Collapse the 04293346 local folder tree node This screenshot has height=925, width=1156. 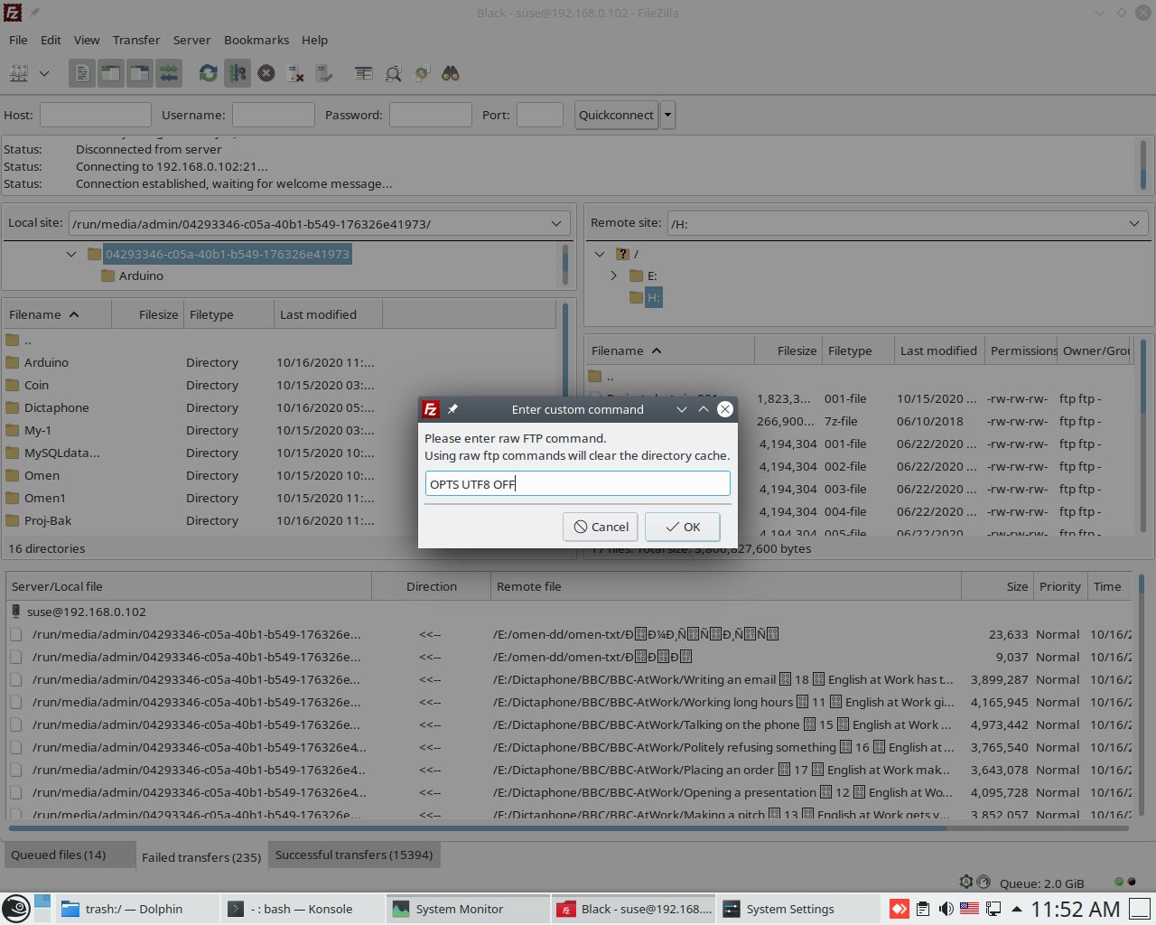[x=71, y=254]
